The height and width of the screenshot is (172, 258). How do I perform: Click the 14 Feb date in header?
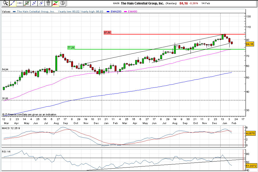click(206, 3)
